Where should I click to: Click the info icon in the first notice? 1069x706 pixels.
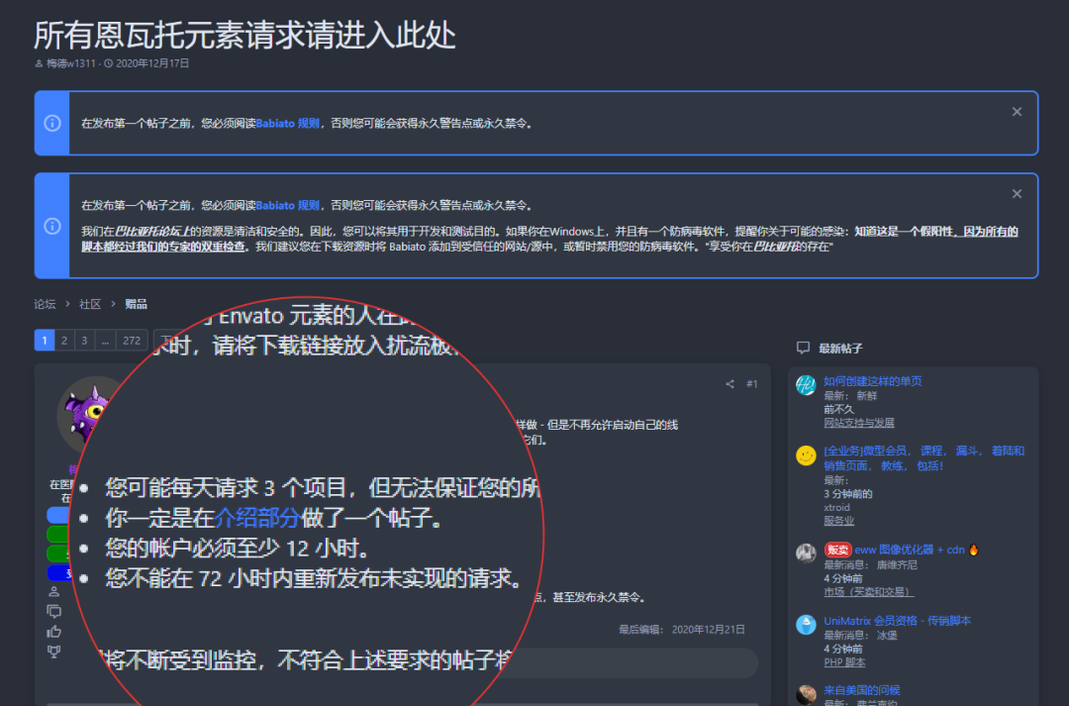[x=52, y=123]
